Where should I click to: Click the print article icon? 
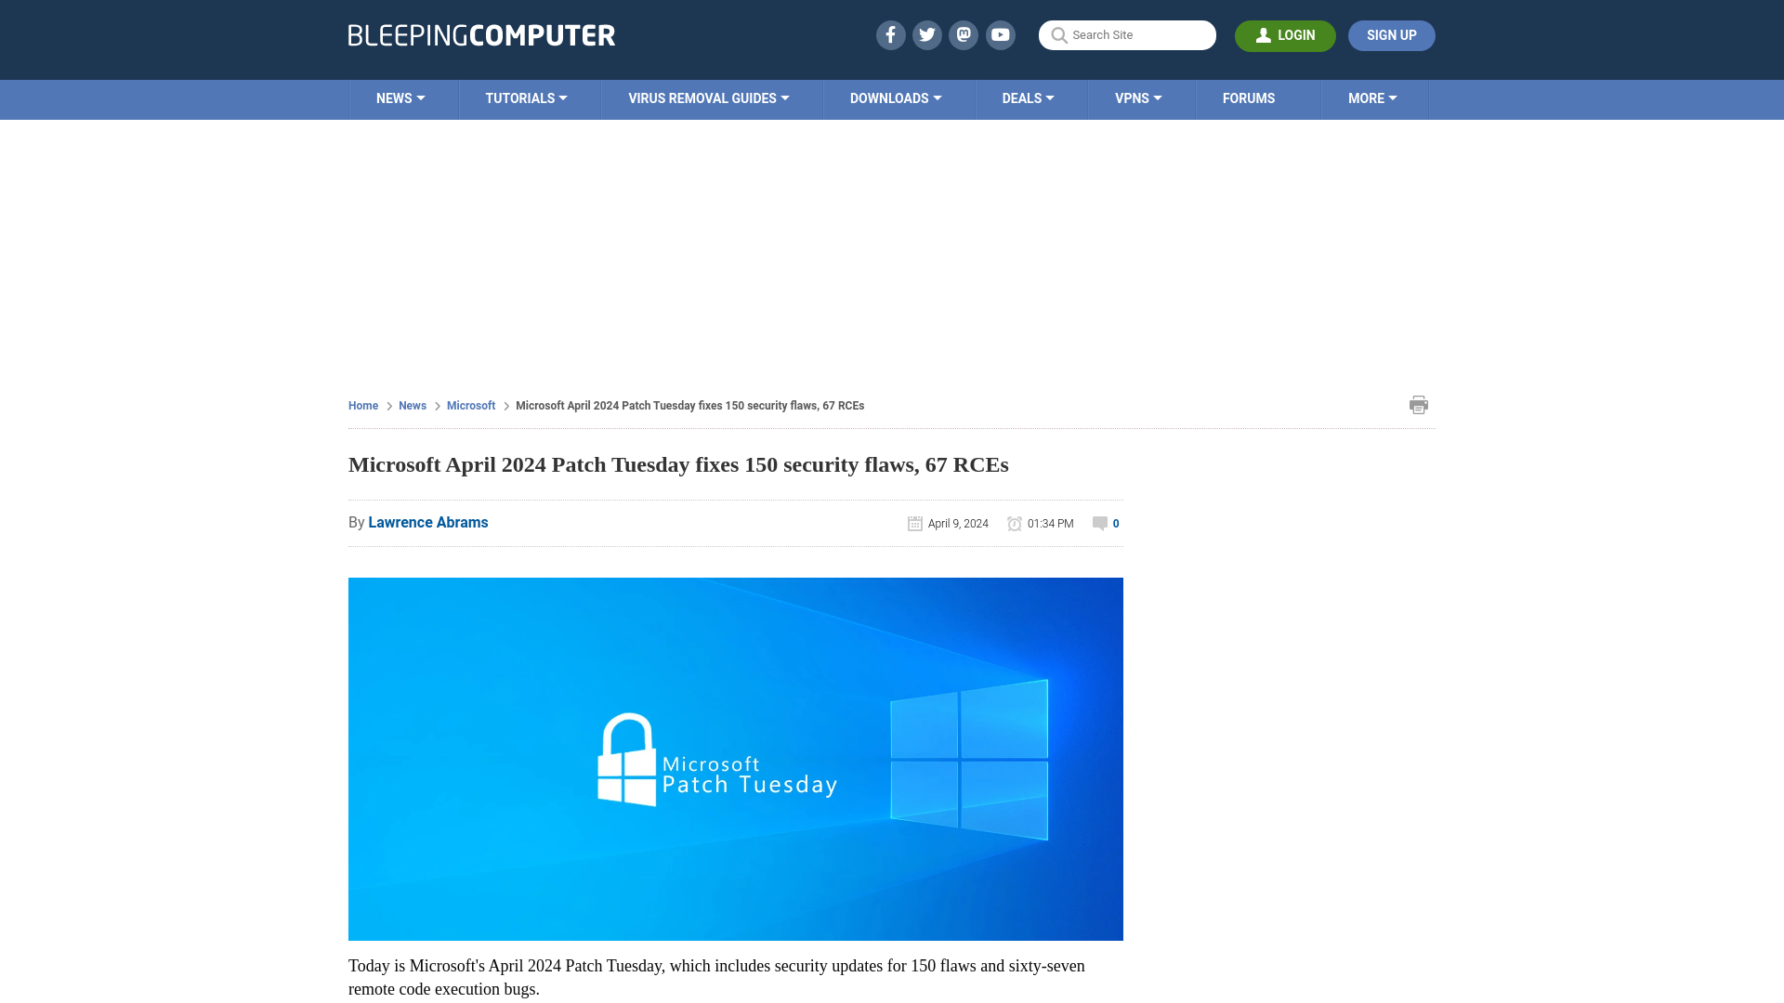[1418, 404]
